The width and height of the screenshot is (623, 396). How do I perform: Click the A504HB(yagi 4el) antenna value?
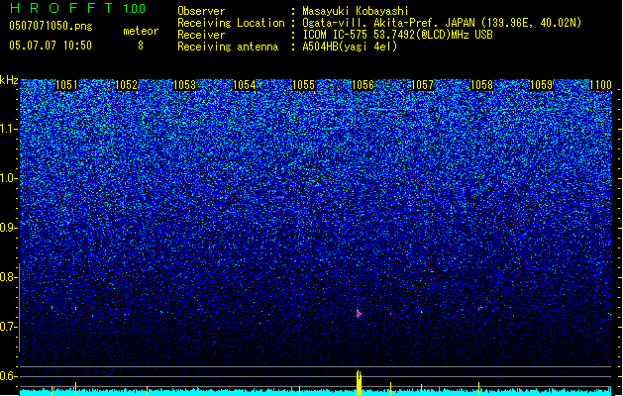click(x=350, y=47)
